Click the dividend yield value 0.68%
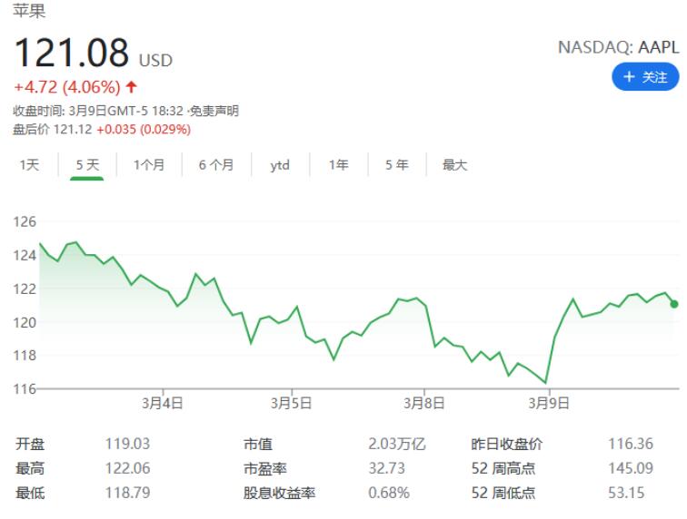687x519 pixels. point(389,494)
